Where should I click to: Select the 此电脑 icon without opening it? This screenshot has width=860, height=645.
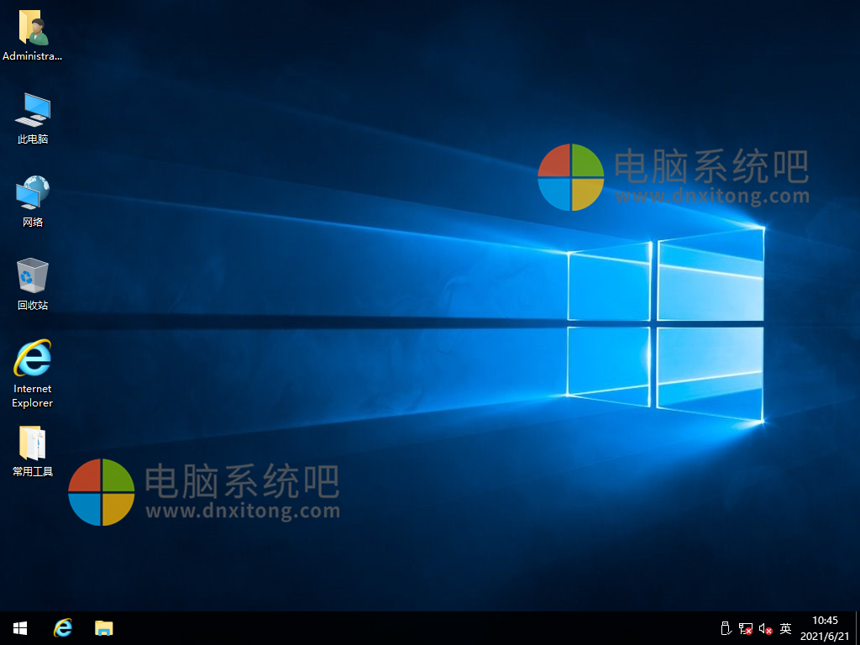(32, 109)
